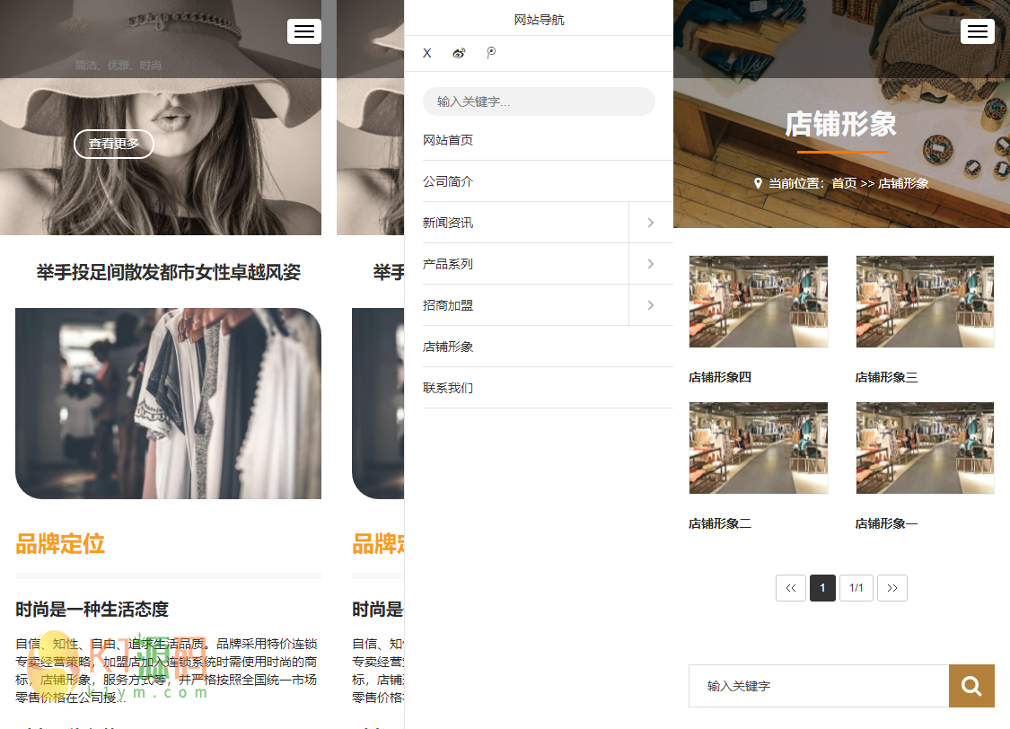Click the 店铺形象四 caption
This screenshot has width=1010, height=729.
coord(719,377)
